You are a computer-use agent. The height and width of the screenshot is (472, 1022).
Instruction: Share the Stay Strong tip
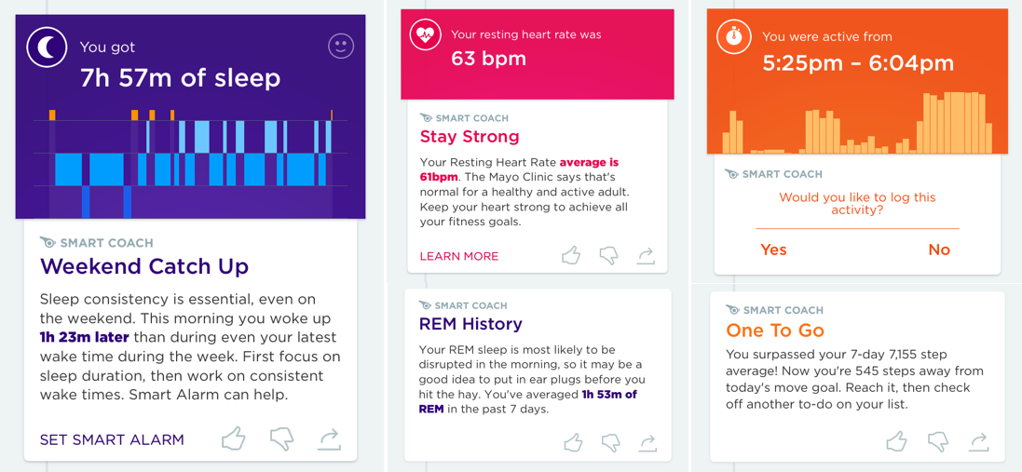pos(646,256)
